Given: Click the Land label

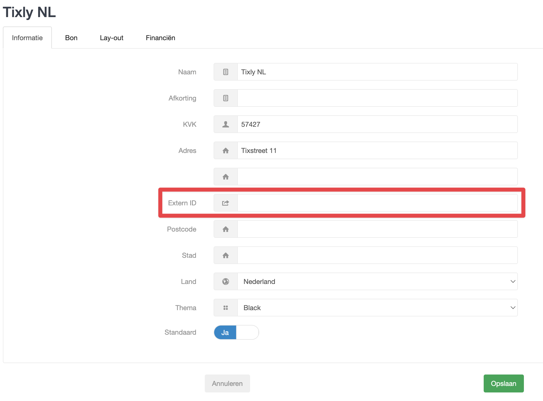Looking at the screenshot, I should (x=189, y=282).
